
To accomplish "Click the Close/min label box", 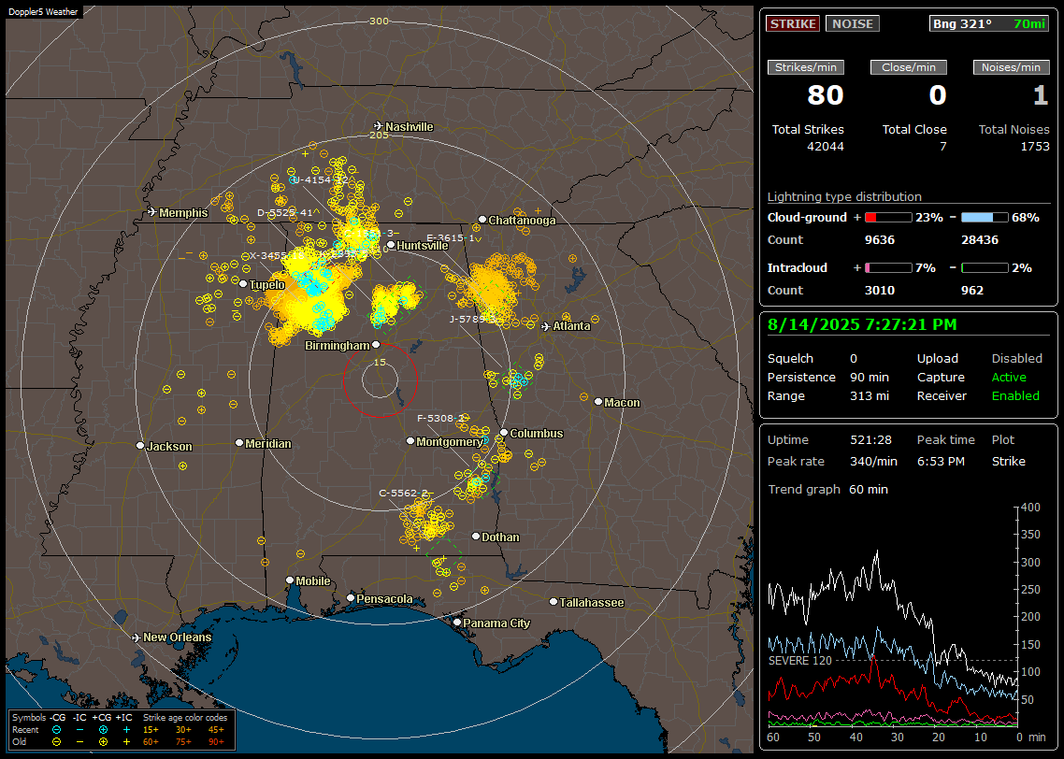I will [909, 67].
